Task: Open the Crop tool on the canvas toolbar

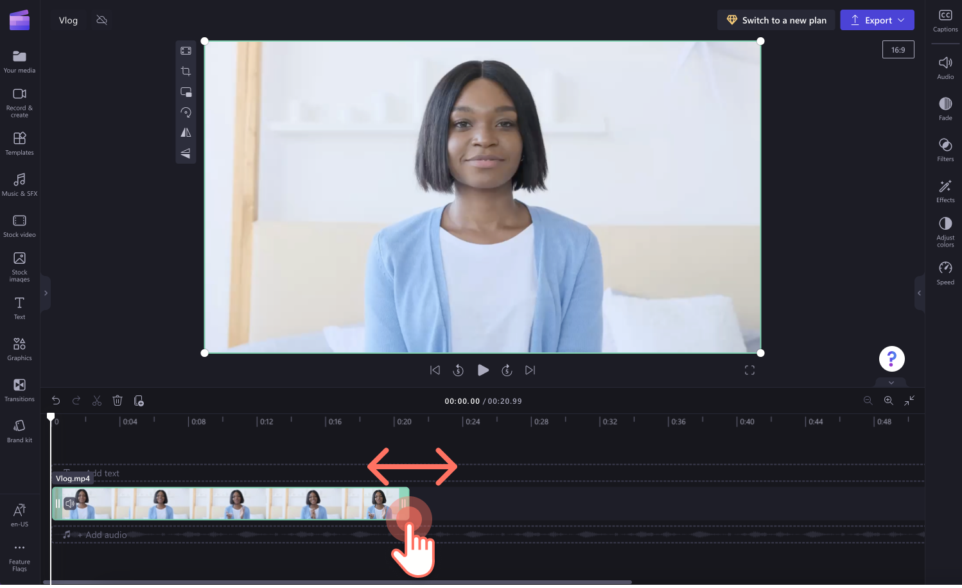Action: point(186,71)
